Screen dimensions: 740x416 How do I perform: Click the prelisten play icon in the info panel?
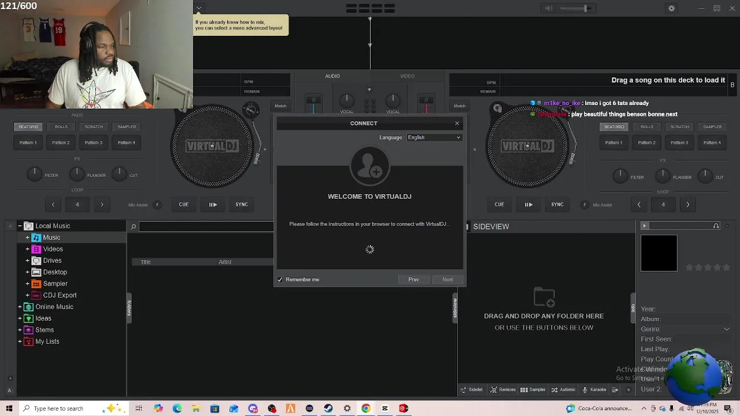(645, 225)
